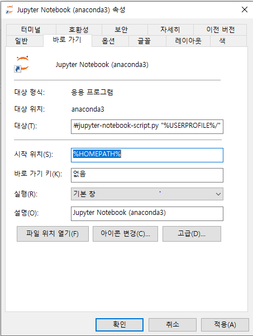Click the Jupyter shortcut icon in the title bar
Image resolution: width=253 pixels, height=336 pixels.
pos(9,10)
